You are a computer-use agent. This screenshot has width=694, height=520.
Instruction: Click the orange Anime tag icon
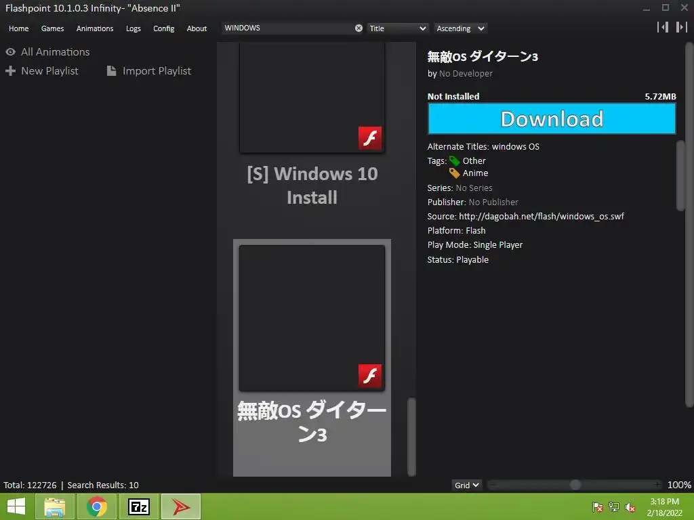point(455,173)
